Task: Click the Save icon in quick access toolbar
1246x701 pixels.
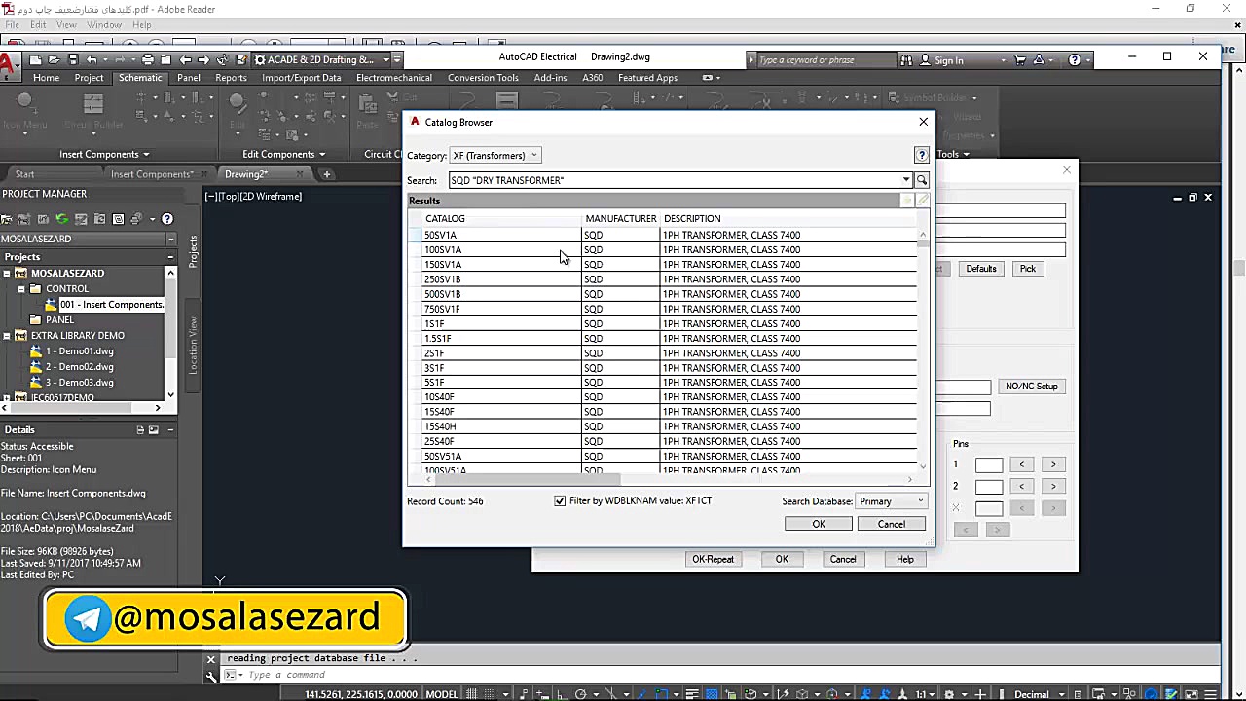Action: point(74,59)
